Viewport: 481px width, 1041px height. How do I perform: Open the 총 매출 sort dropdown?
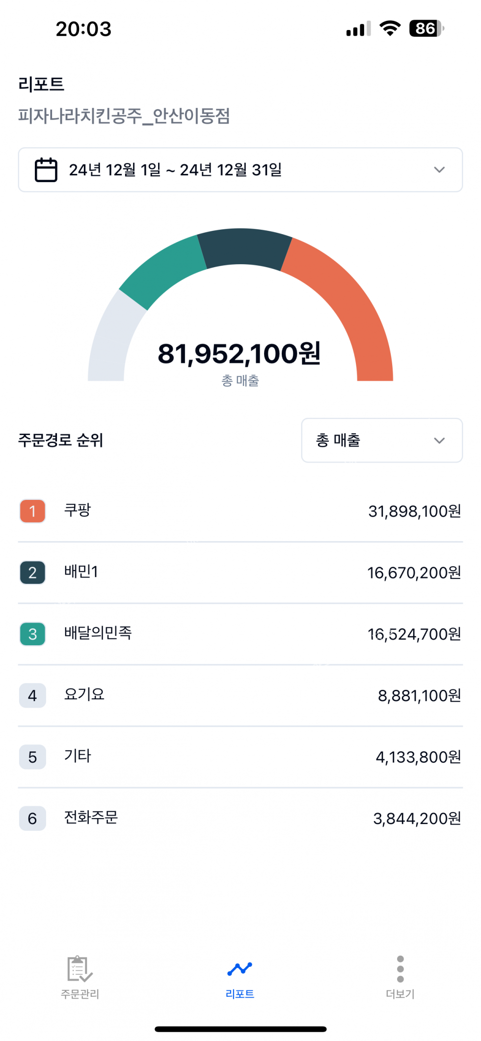[381, 440]
